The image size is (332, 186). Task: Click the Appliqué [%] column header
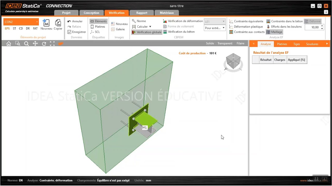point(296,60)
